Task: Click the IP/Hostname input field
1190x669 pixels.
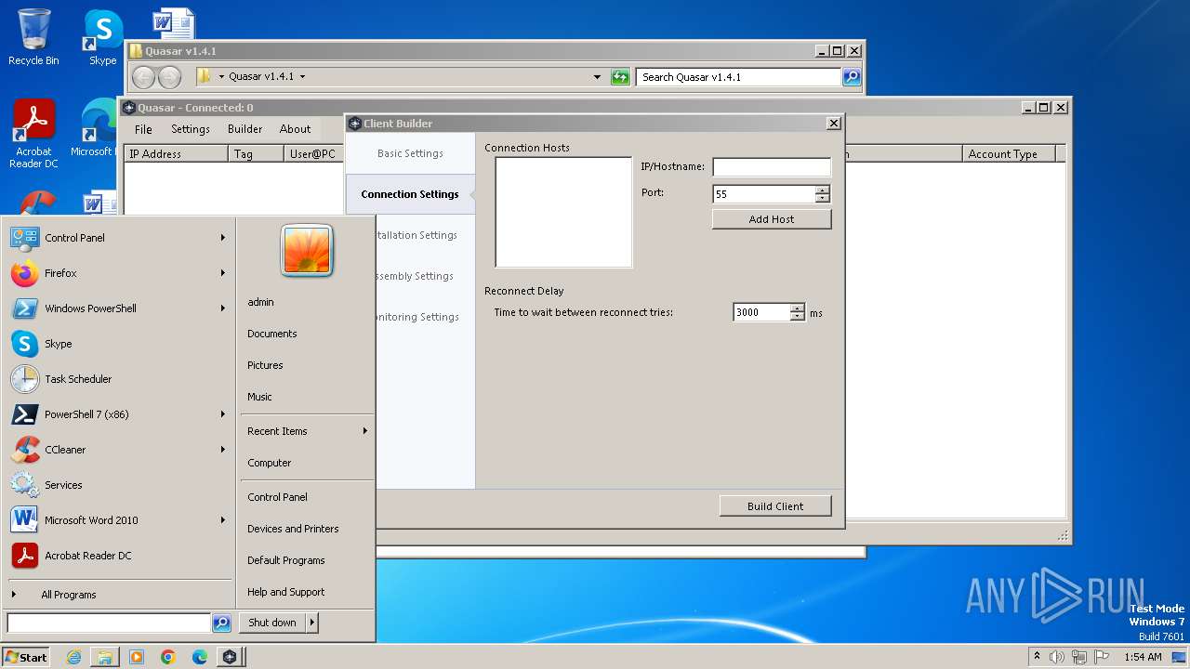Action: pos(772,167)
